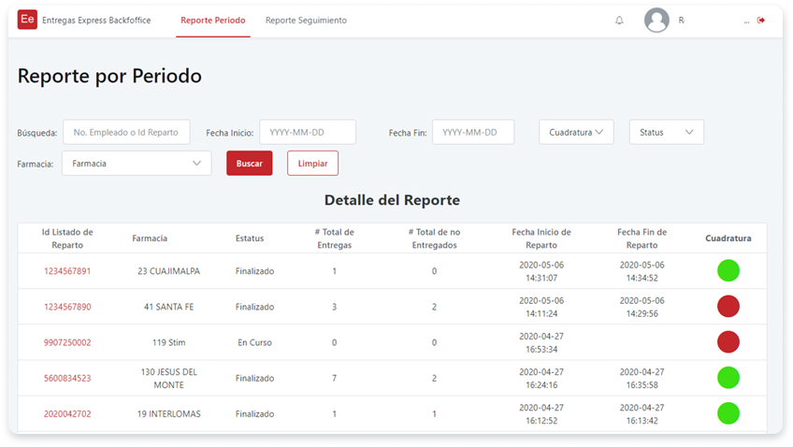Focus the Fecha Fin date field
Viewport: 793px width, 447px height.
(x=473, y=132)
